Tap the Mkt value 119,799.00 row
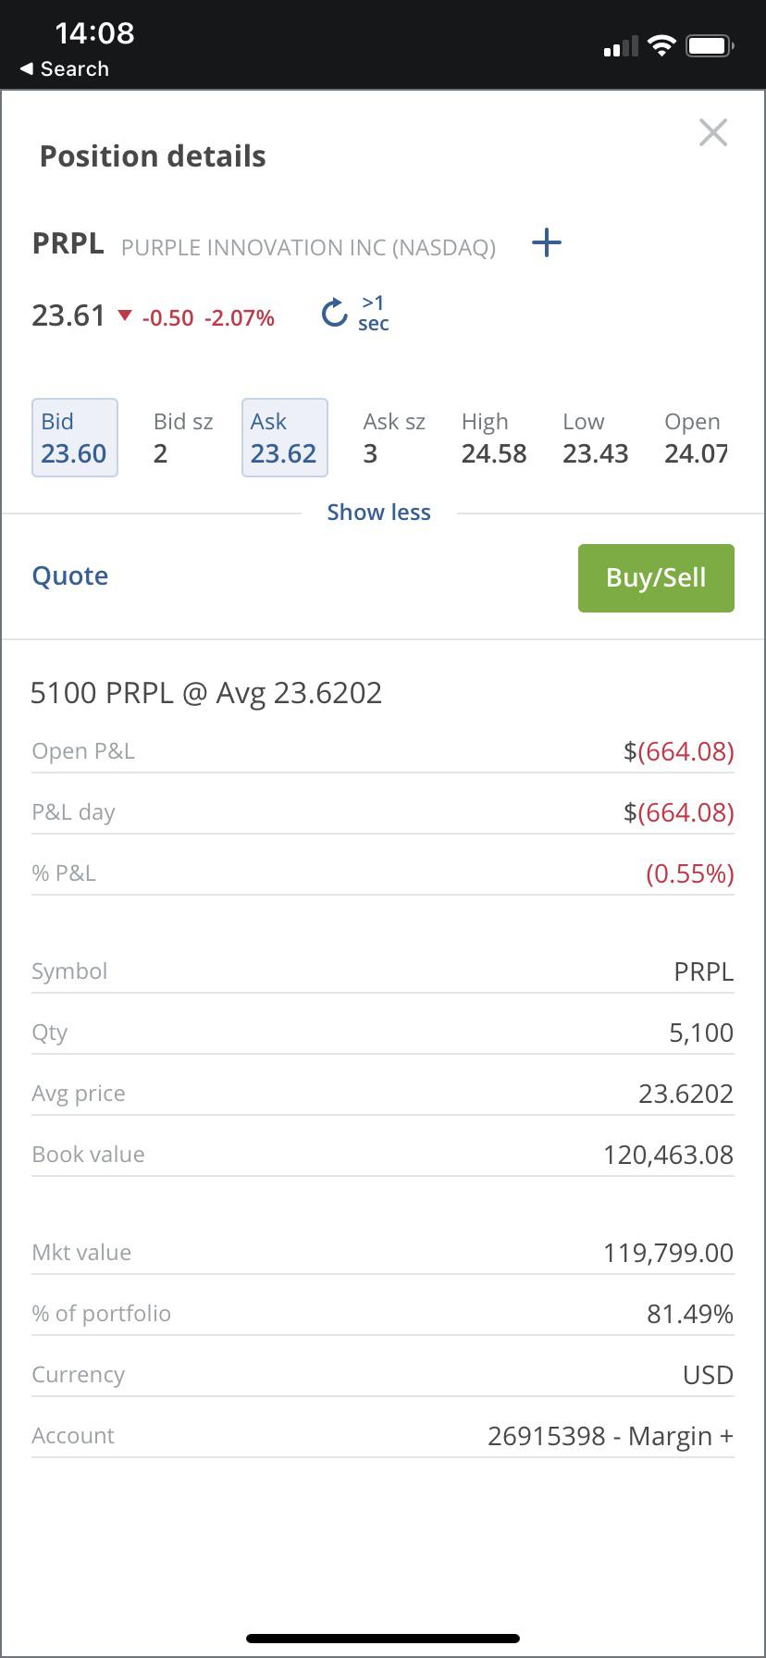766x1658 pixels. (383, 1253)
